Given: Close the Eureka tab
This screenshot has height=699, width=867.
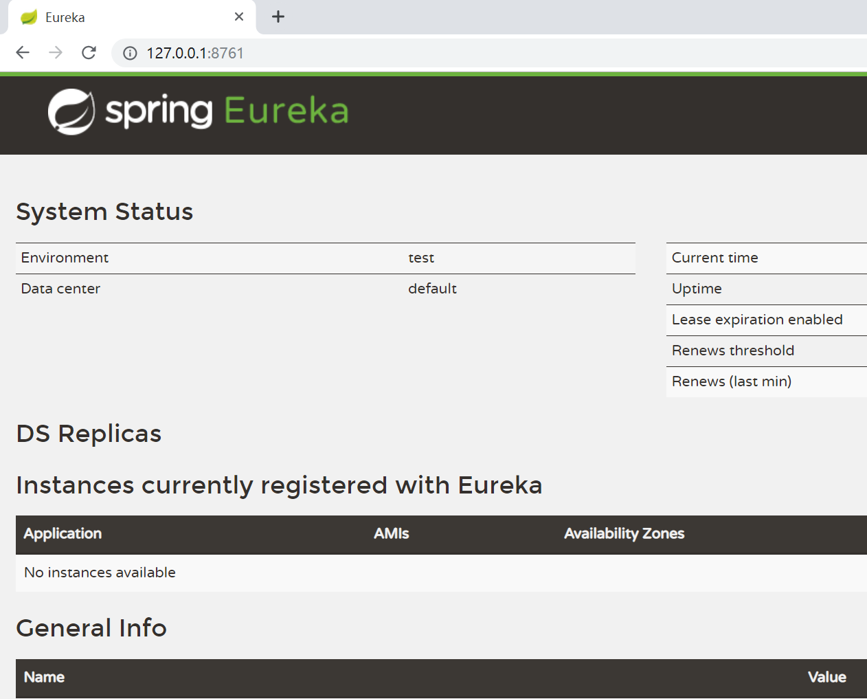Looking at the screenshot, I should tap(239, 16).
